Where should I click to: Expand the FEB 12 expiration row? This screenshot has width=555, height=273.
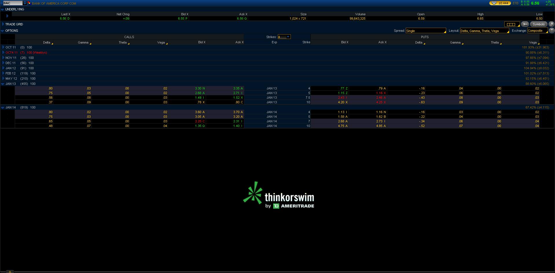[3, 73]
